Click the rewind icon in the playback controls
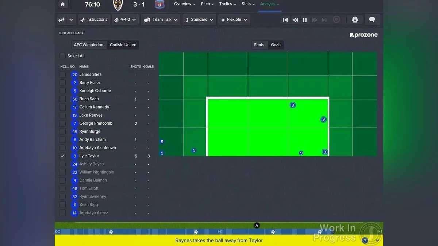Image resolution: width=438 pixels, height=246 pixels. 295,20
